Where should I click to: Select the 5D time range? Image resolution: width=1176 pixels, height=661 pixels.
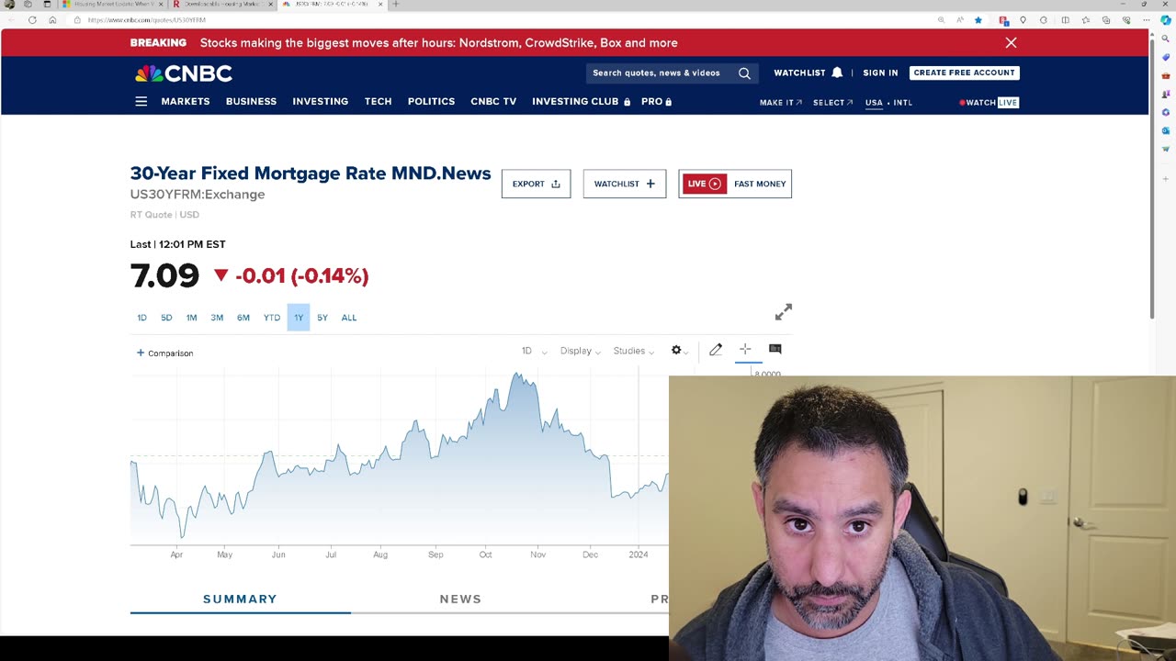[166, 318]
